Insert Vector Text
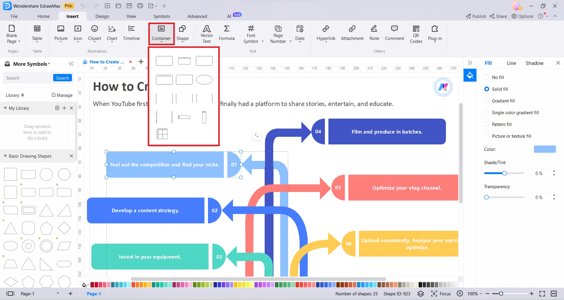This screenshot has width=564, height=300. (207, 34)
